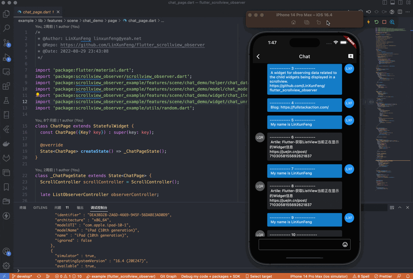Open Source Control view with badge
The image size is (413, 279).
tap(6, 43)
